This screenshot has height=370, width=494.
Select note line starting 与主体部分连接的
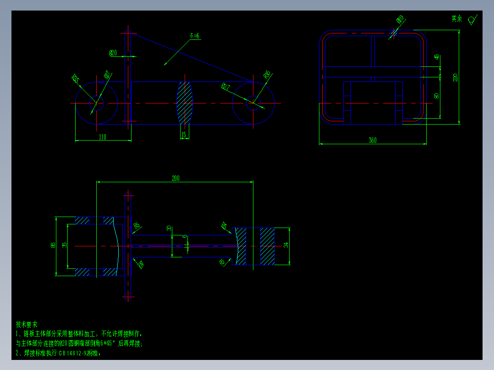(79, 343)
